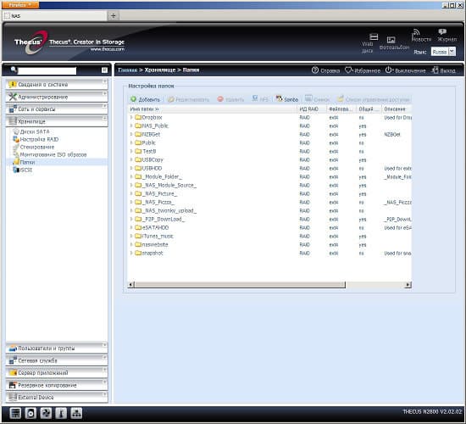Click the Снимок snapshot toolbar button
466x424 pixels.
coord(318,99)
